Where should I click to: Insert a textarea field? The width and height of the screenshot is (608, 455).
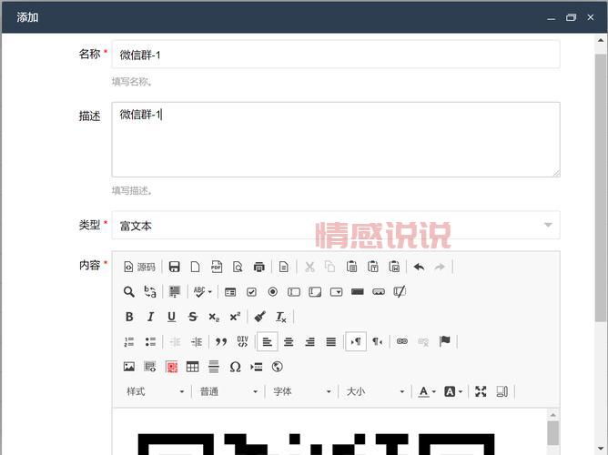315,291
